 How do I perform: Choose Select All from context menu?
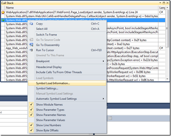67,29
